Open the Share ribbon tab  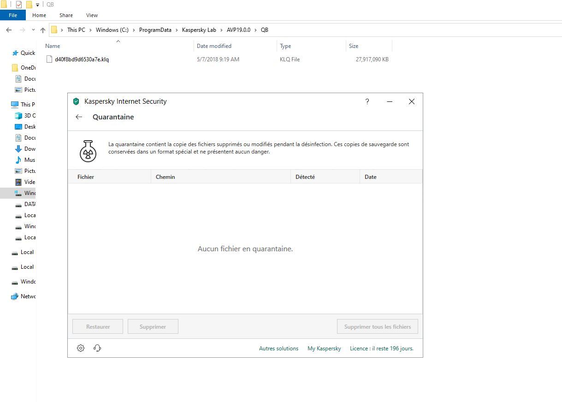66,15
